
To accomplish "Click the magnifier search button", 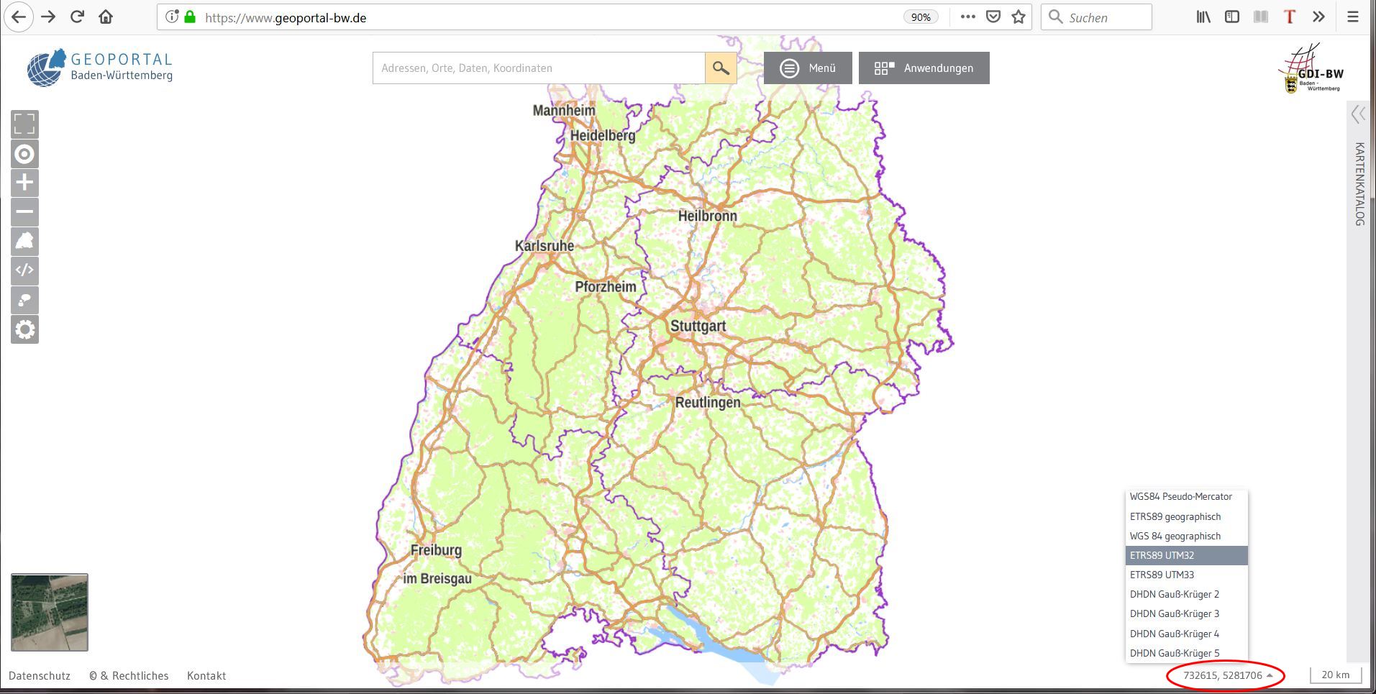I will (720, 68).
